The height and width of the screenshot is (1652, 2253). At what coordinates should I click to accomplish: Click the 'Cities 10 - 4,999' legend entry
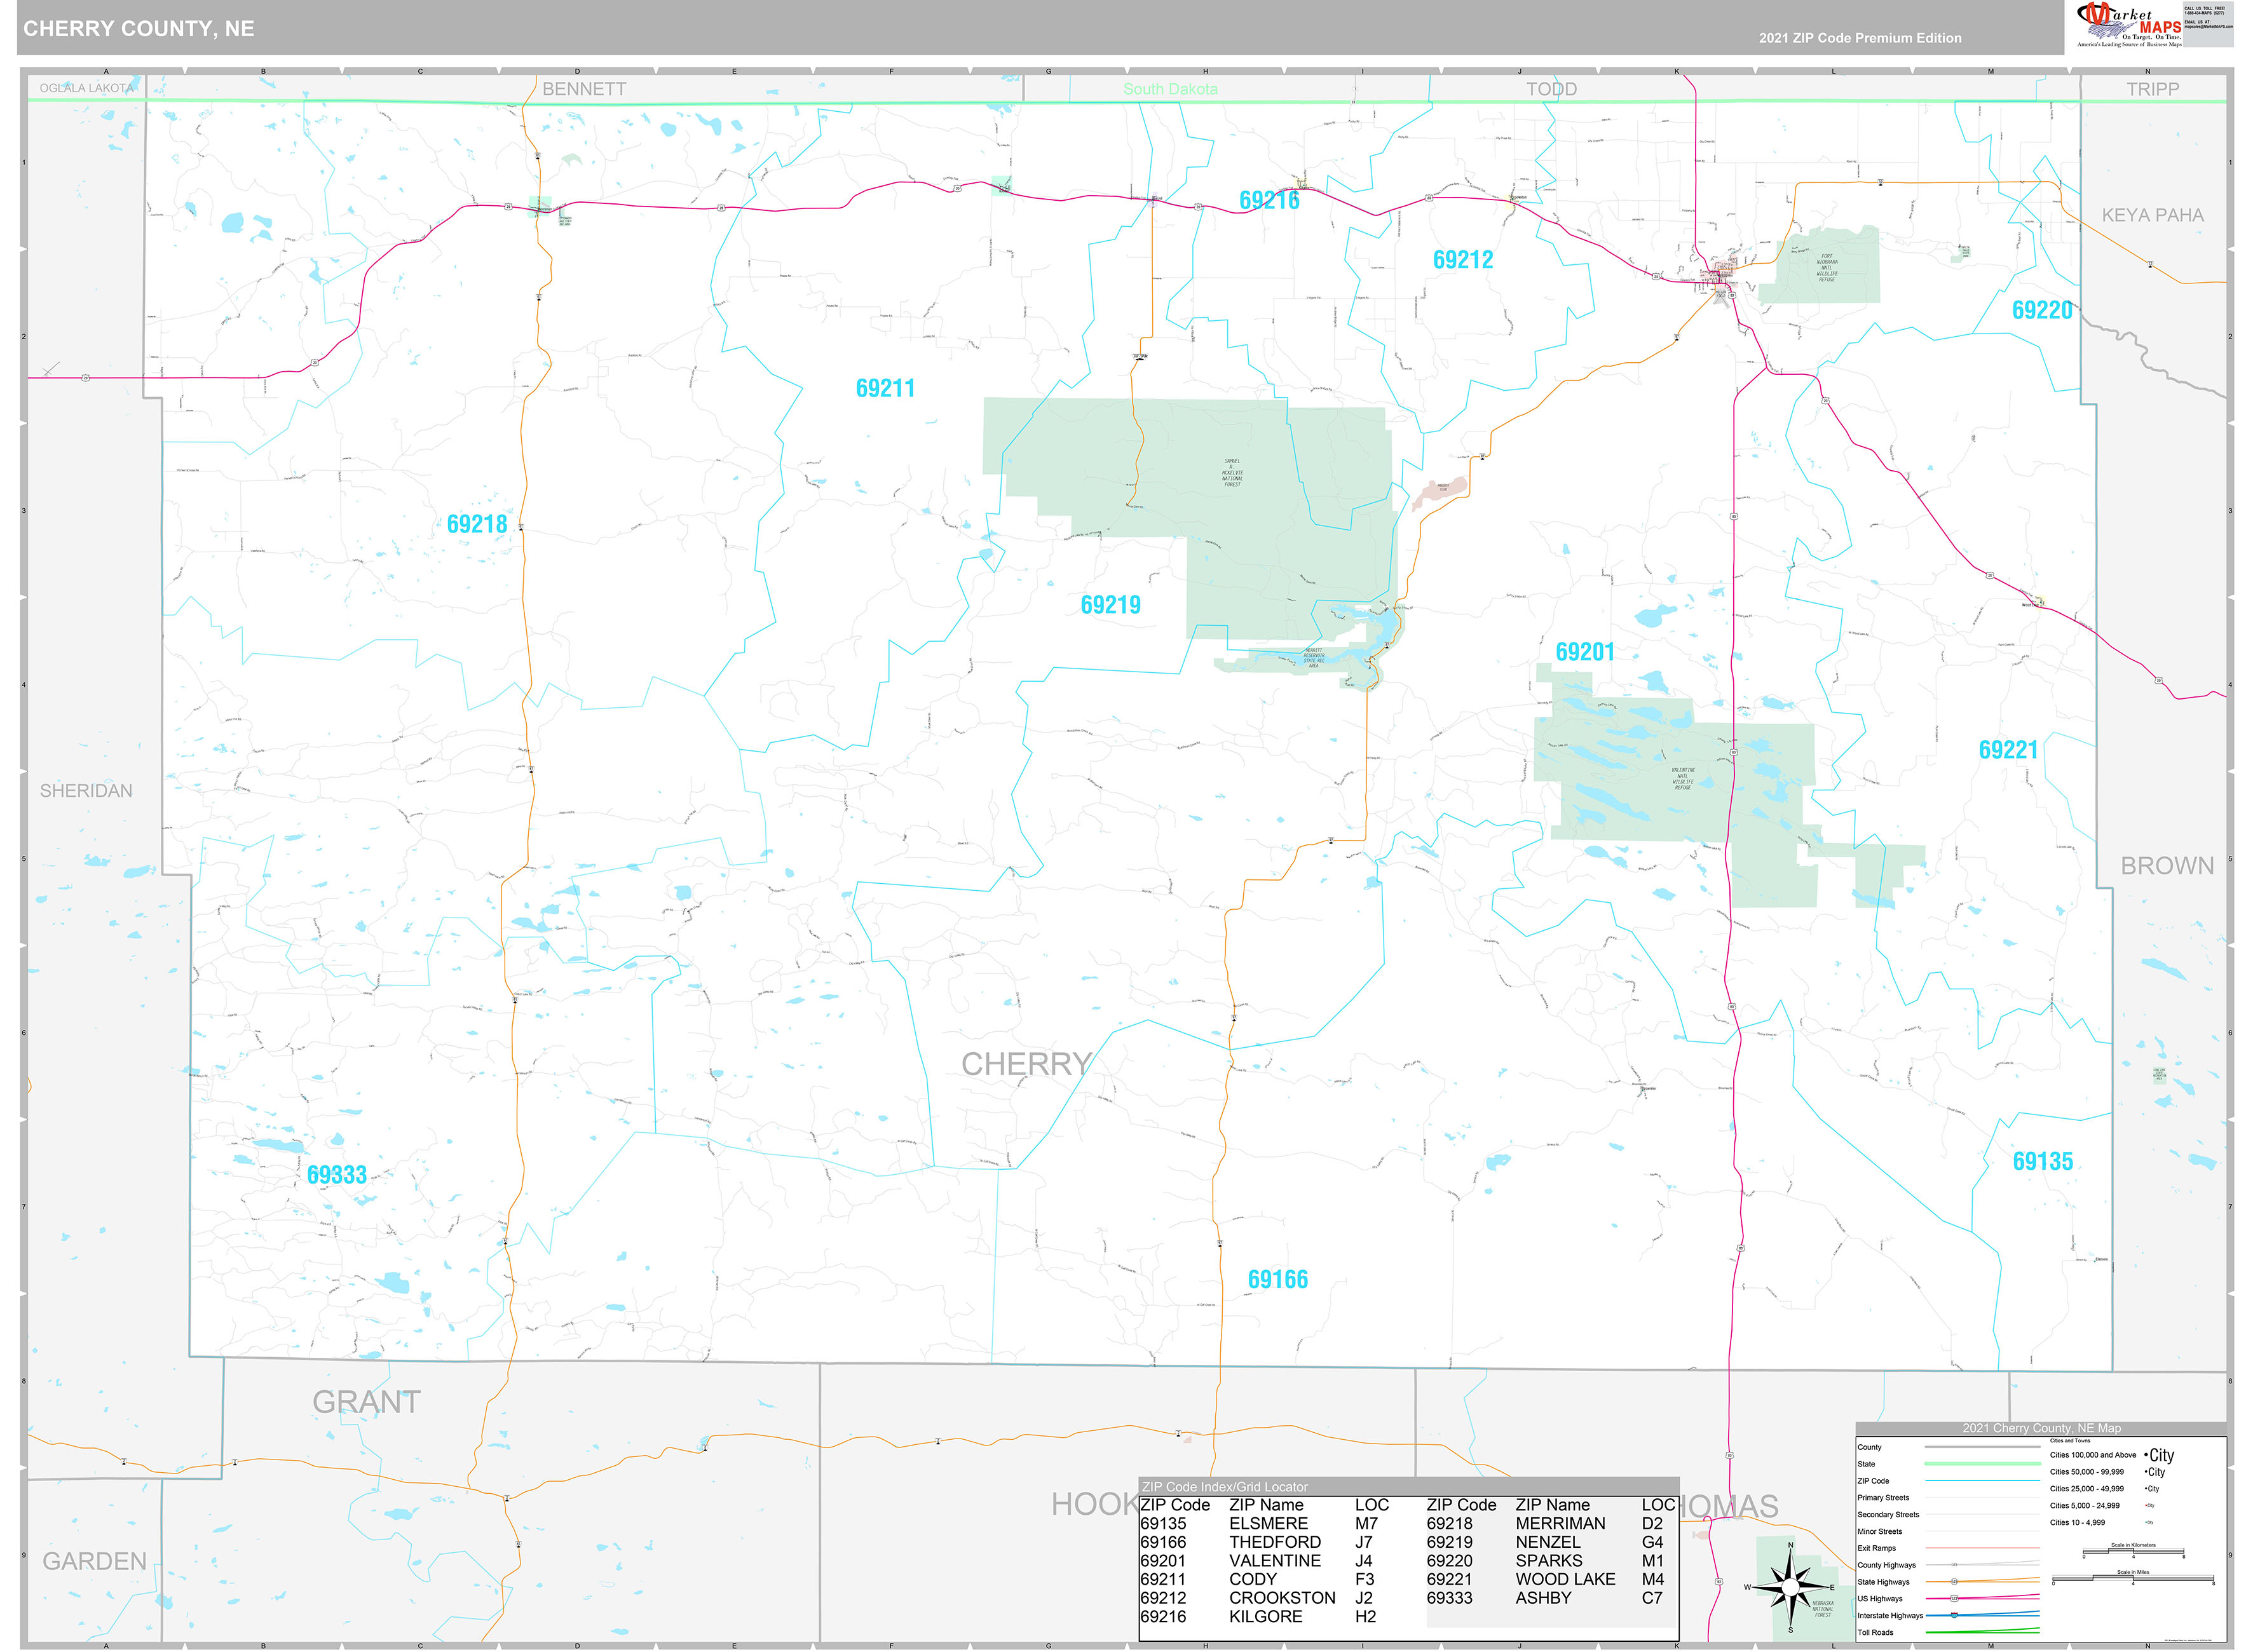coord(2078,1523)
